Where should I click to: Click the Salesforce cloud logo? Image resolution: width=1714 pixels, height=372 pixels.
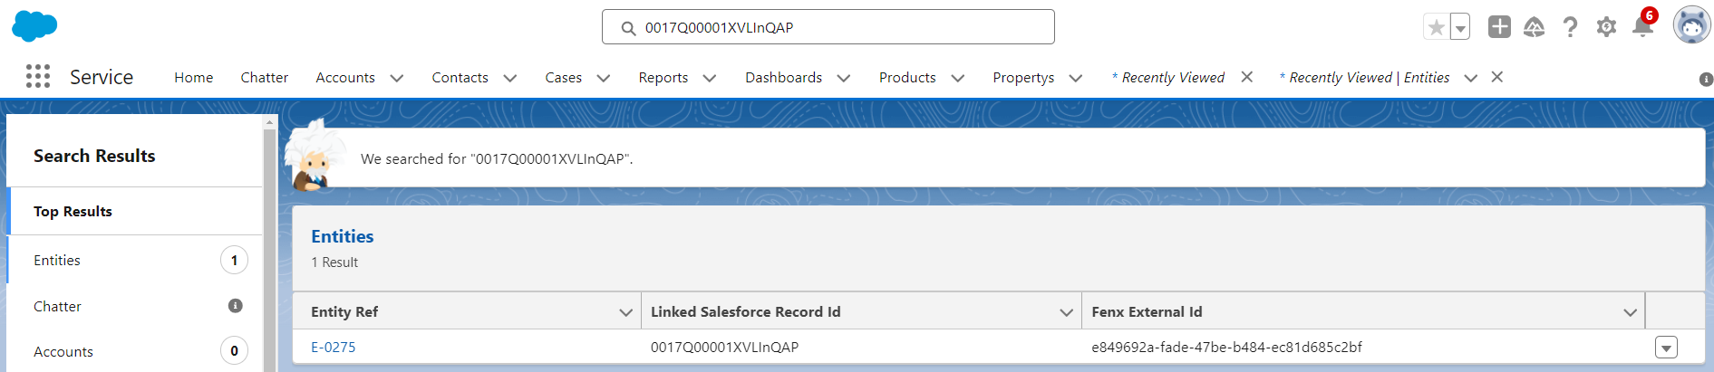coord(34,26)
